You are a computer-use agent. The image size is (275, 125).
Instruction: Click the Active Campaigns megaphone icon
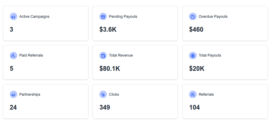pyautogui.click(x=13, y=17)
